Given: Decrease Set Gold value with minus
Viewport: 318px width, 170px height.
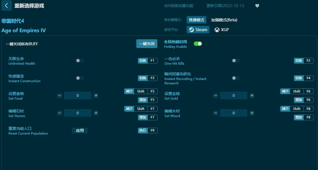Looking at the screenshot, I should 215,96.
